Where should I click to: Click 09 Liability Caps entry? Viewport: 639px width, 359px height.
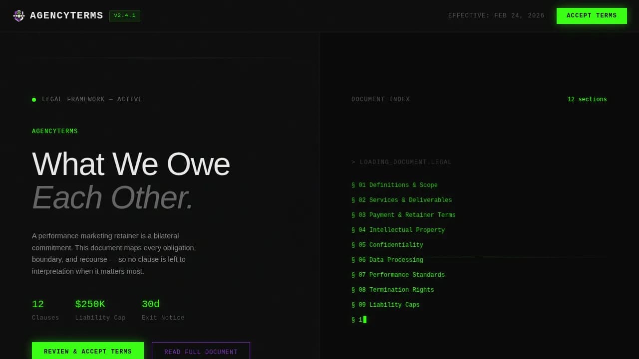[x=385, y=305]
